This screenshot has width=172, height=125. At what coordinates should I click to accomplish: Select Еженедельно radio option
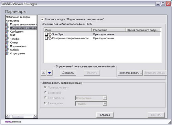tap(45, 98)
